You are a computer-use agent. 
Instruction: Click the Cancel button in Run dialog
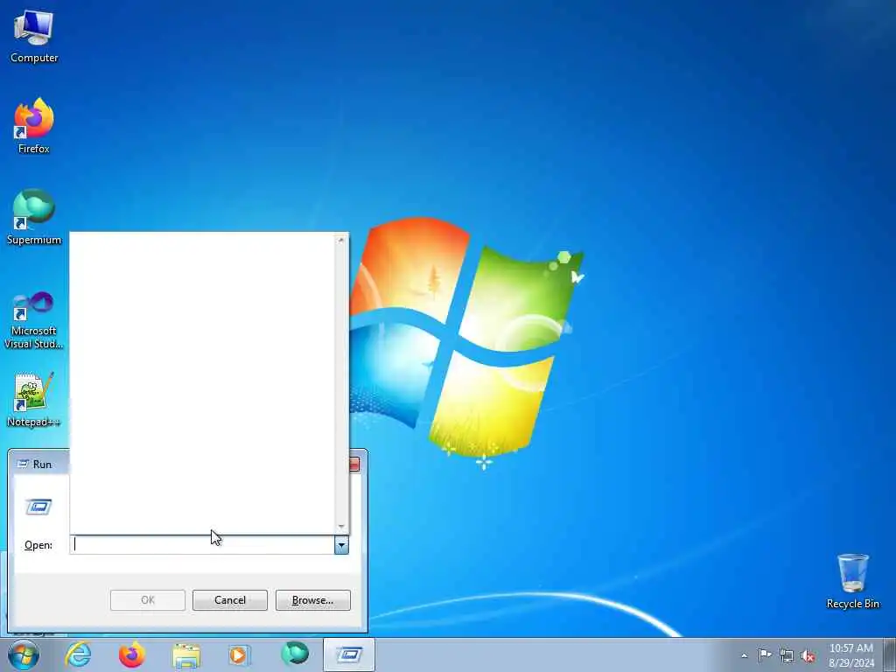[x=230, y=600]
